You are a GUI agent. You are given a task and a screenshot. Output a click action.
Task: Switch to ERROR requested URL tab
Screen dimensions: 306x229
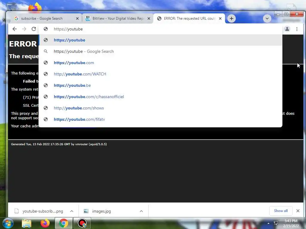tap(189, 18)
